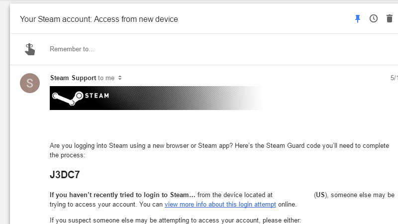Click the email date at the right edge

pos(394,78)
